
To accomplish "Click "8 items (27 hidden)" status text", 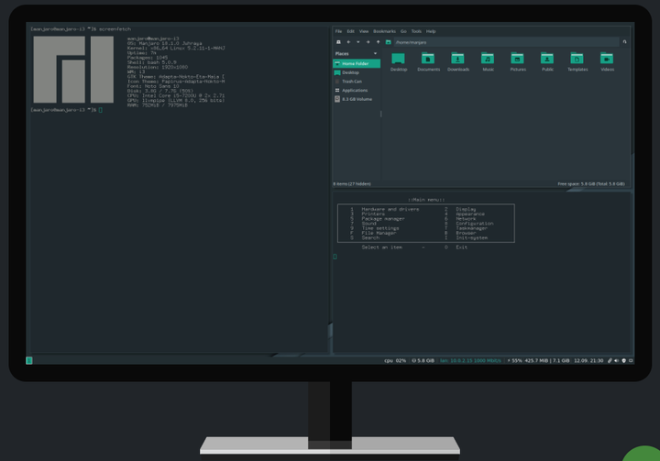I will point(352,184).
